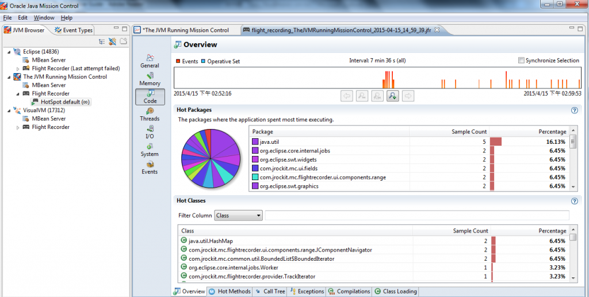Close the flight_recording jfr editor tab
Image resolution: width=589 pixels, height=297 pixels.
[x=437, y=30]
